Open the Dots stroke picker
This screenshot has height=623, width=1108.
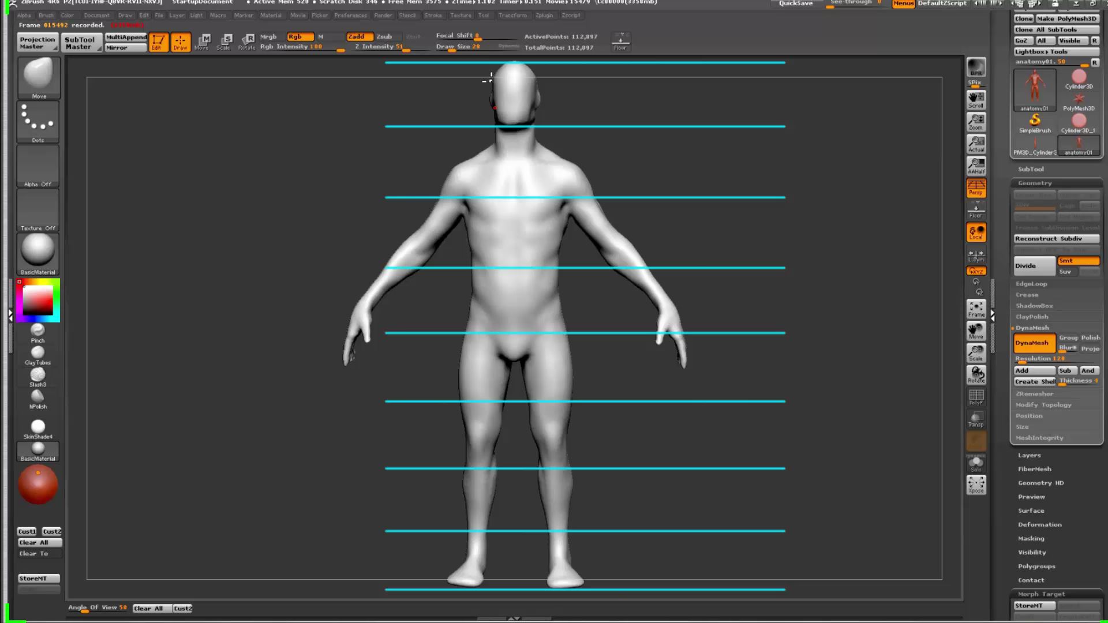(38, 122)
